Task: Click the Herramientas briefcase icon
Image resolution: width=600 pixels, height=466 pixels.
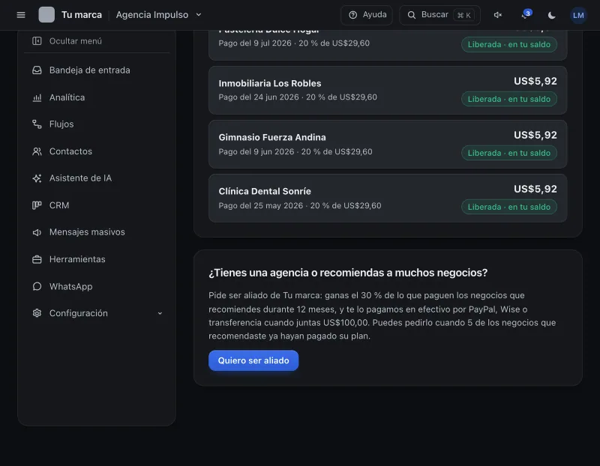Action: pyautogui.click(x=37, y=259)
